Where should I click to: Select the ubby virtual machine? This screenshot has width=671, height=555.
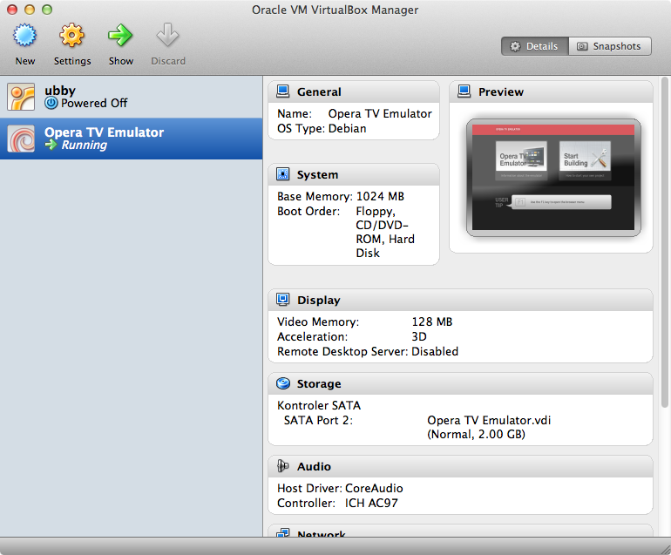(131, 97)
